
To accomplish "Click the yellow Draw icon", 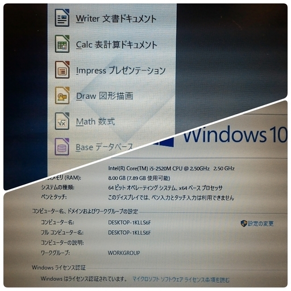I will [62, 95].
